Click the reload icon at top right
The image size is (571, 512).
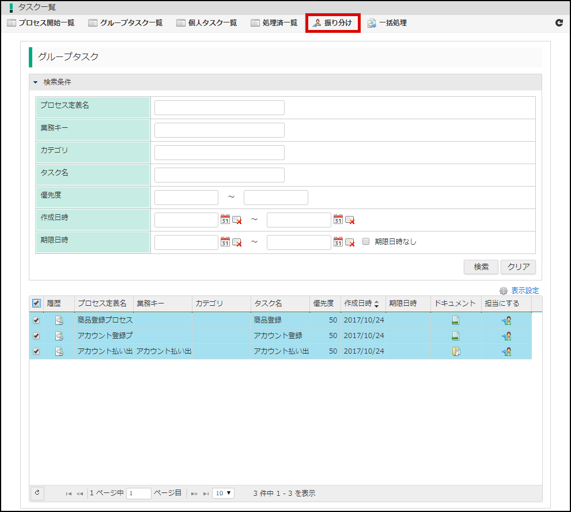558,23
